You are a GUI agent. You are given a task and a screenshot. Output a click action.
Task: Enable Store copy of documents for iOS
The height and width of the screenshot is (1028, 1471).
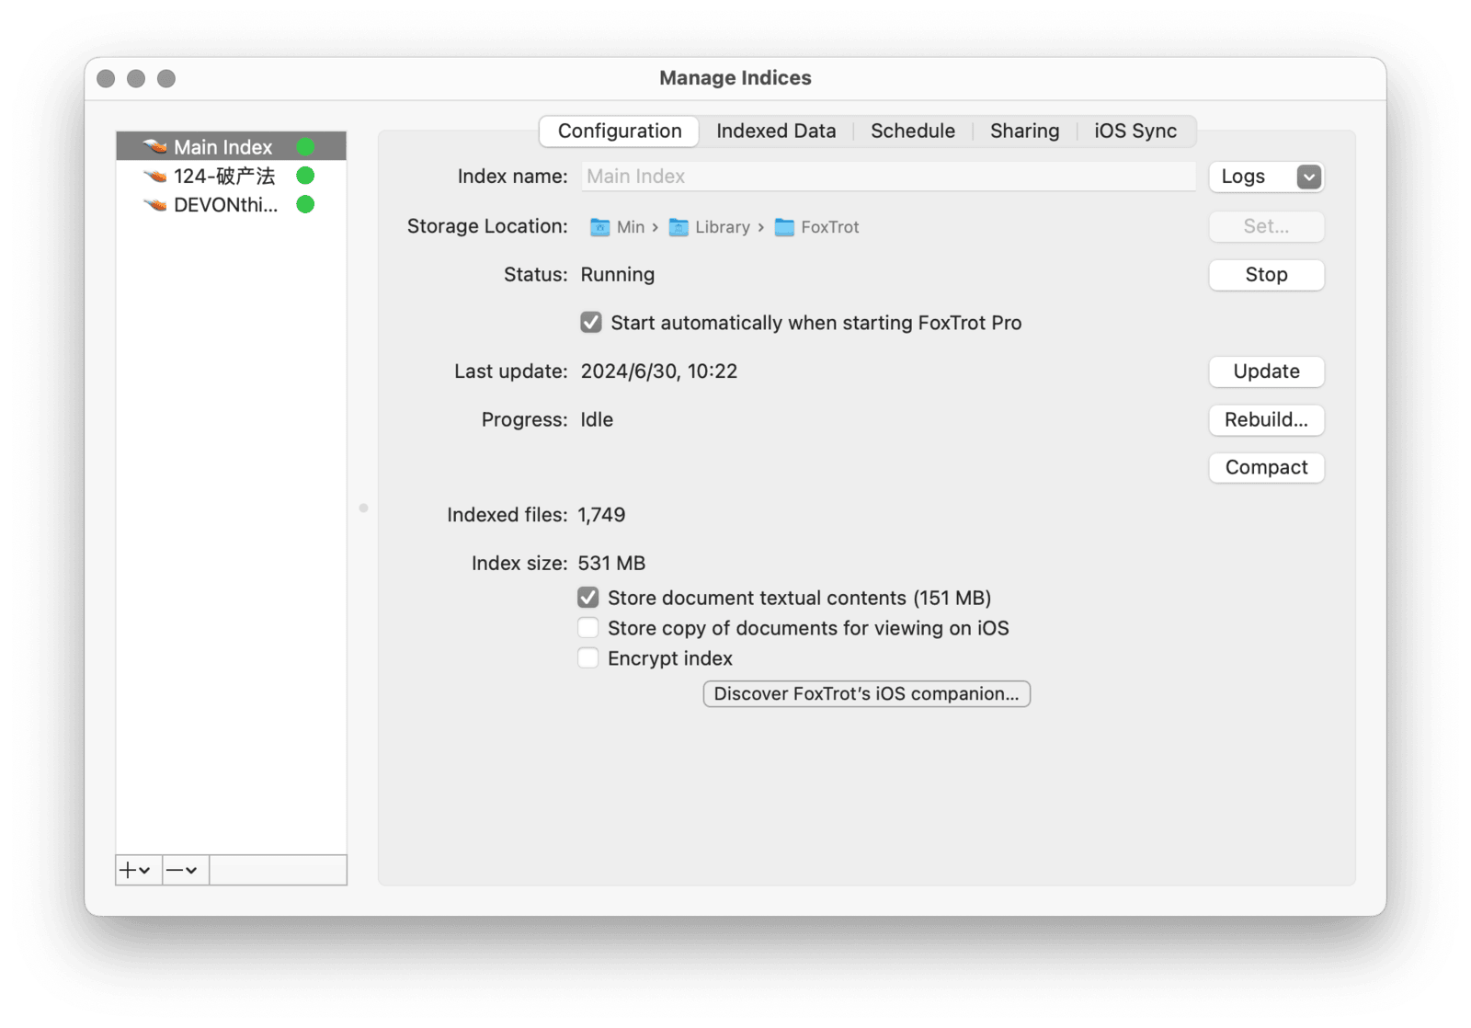588,628
